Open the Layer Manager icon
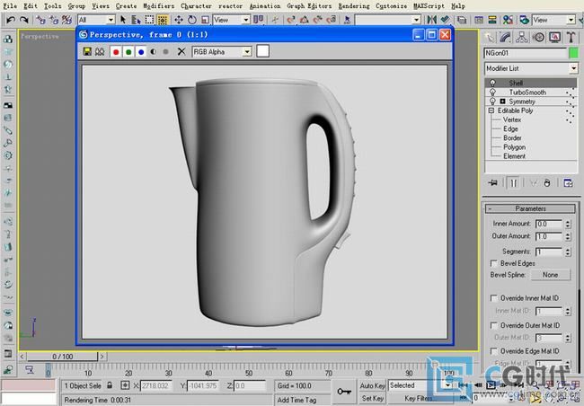Viewport: 584px width, 406px height. tap(462, 20)
